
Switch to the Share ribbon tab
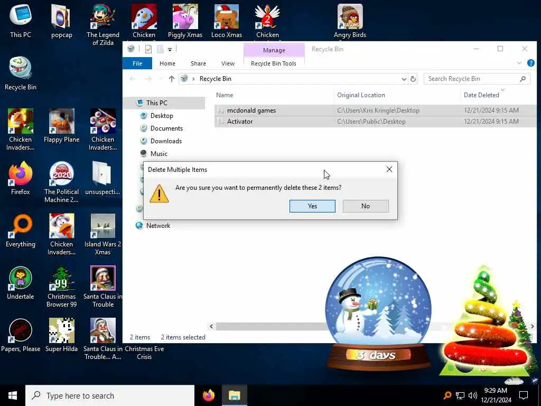point(198,63)
